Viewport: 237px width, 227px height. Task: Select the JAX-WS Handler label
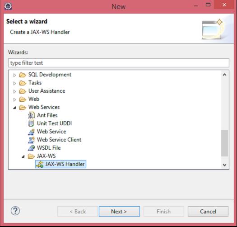pos(65,164)
